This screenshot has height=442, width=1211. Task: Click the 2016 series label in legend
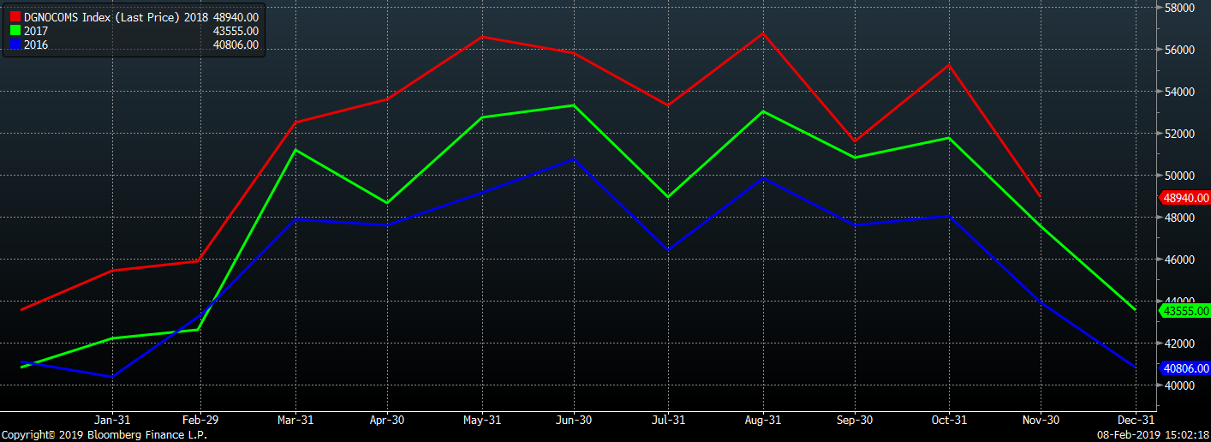(36, 45)
